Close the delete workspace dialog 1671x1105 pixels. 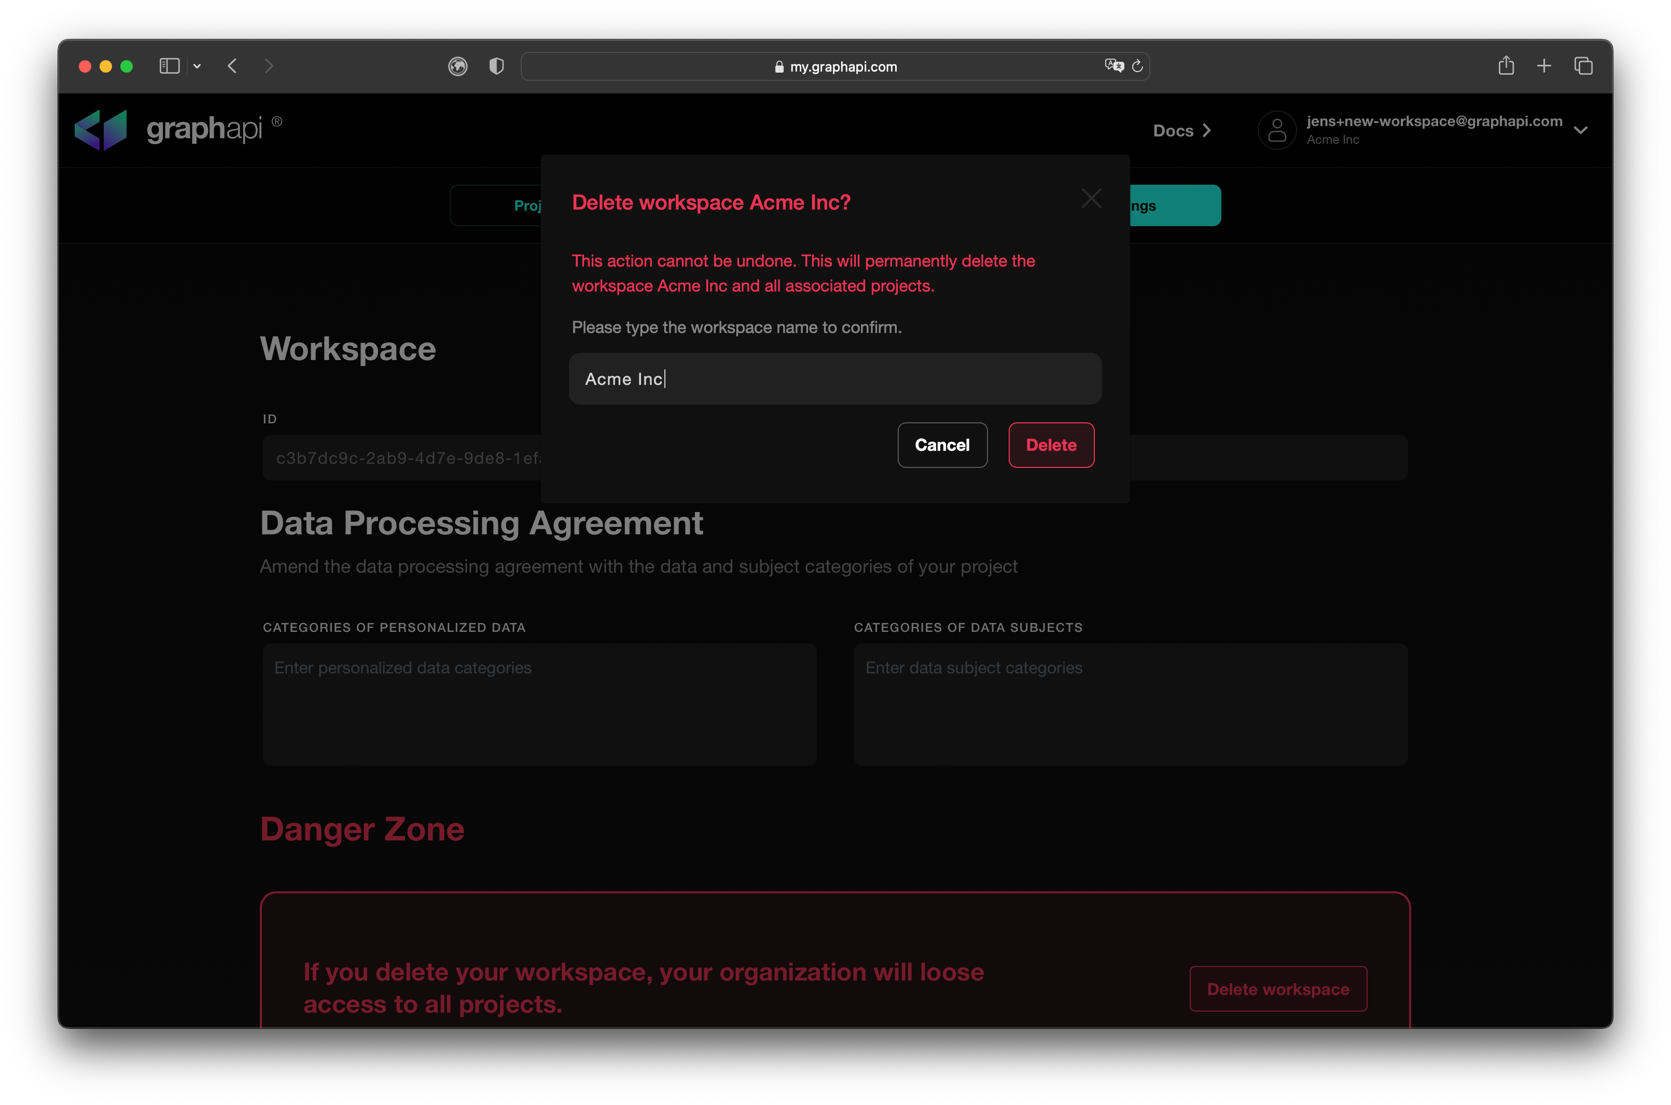[1091, 199]
